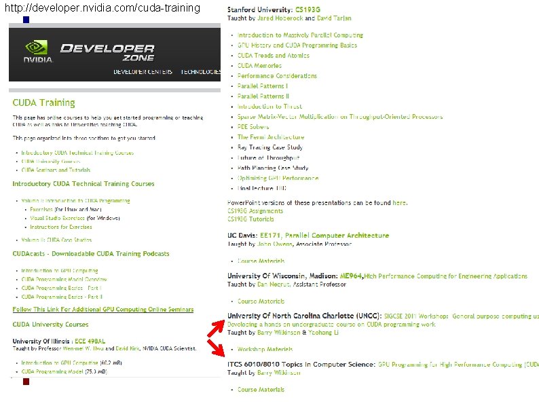The height and width of the screenshot is (404, 539).
Task: Select Final lecture TBD entry
Action: pos(261,188)
